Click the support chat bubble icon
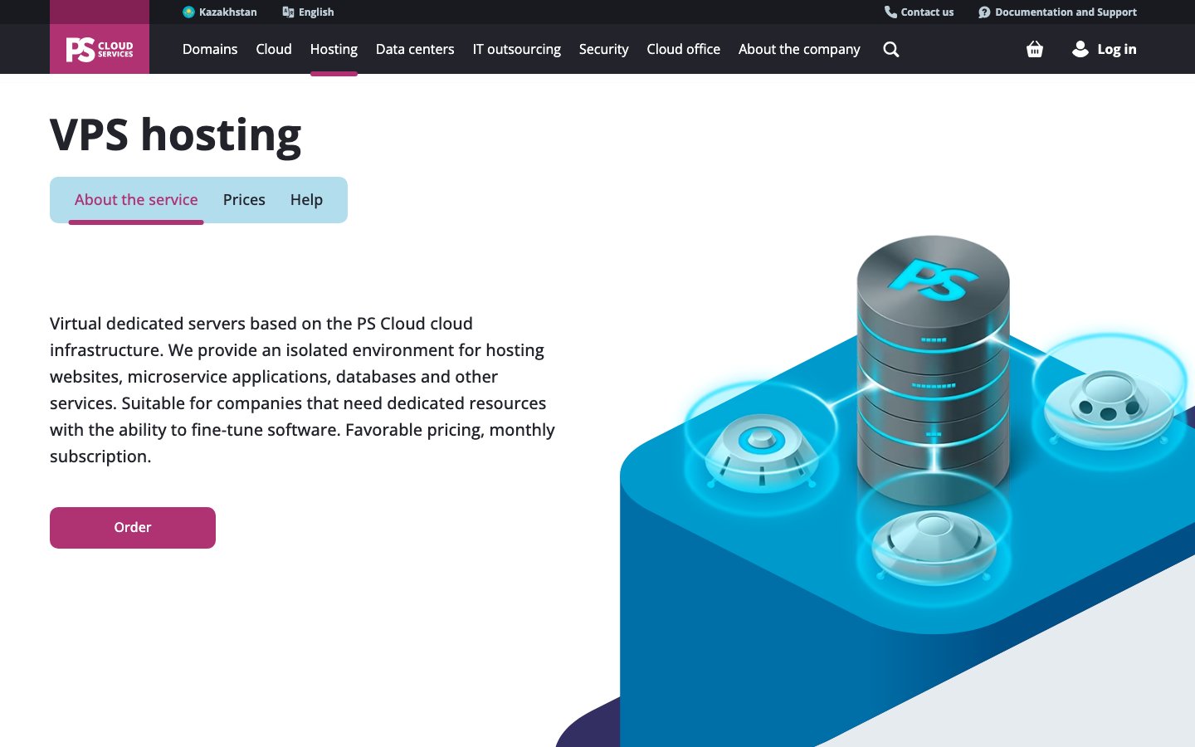Viewport: 1195px width, 747px height. click(984, 12)
